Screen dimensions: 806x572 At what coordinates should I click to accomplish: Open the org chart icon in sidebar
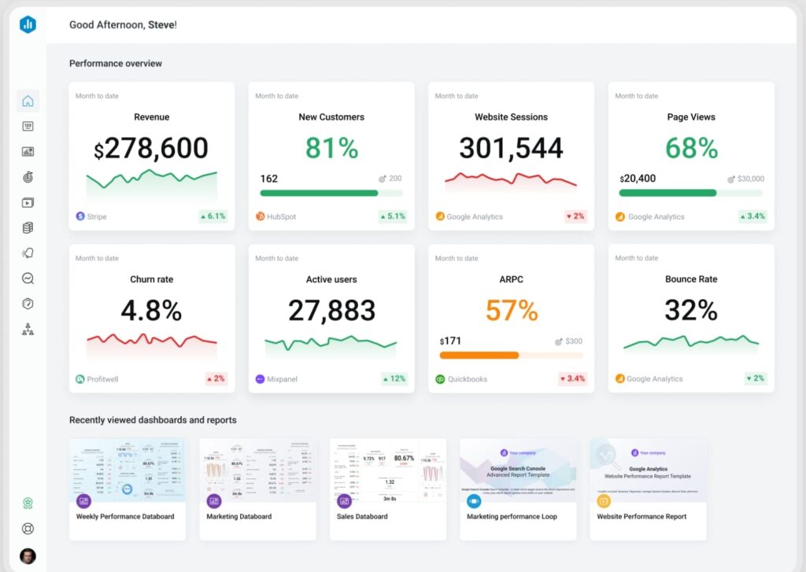pyautogui.click(x=27, y=328)
